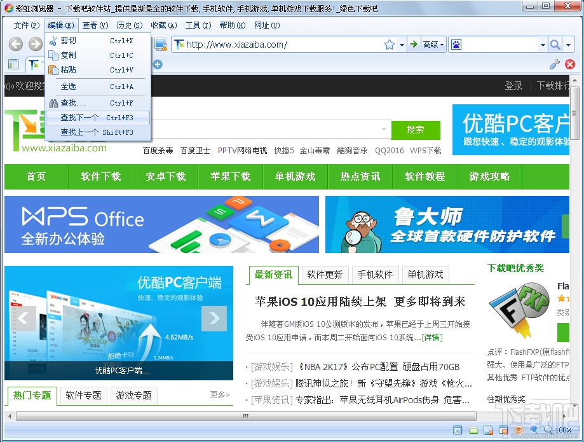Click the 登录 login link
This screenshot has height=442, width=584.
coord(513,86)
